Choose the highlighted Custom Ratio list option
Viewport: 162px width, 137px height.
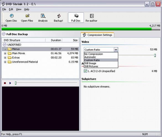click(x=101, y=60)
